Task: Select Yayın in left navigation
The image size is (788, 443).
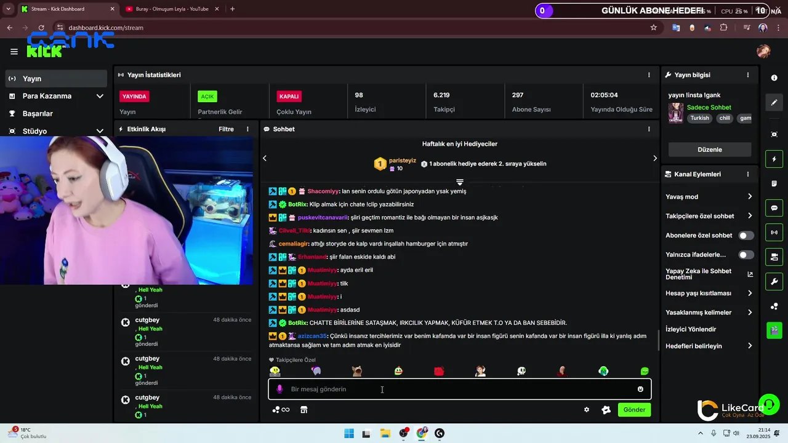Action: pyautogui.click(x=57, y=79)
